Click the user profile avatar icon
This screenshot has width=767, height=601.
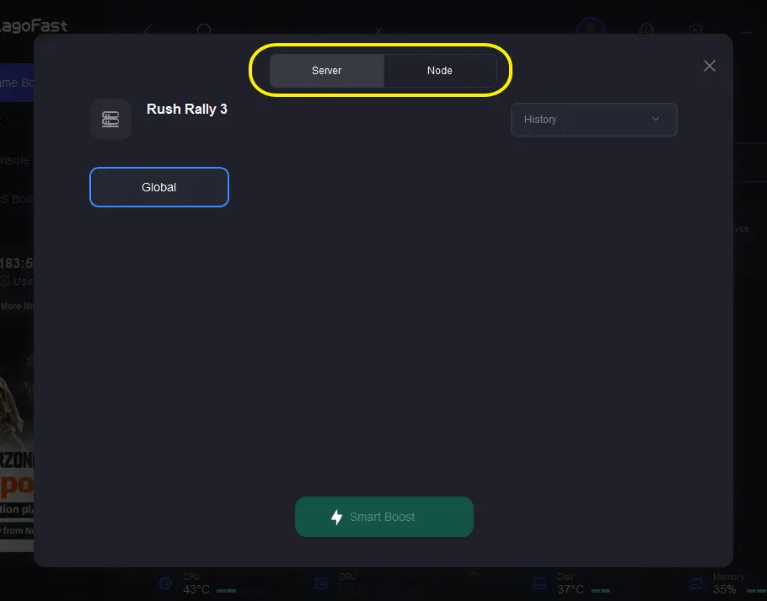591,29
